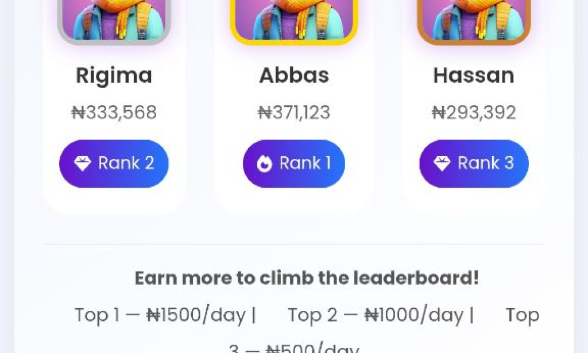This screenshot has width=588, height=353.
Task: Select the name Rigima on the leaderboard
Action: [114, 75]
